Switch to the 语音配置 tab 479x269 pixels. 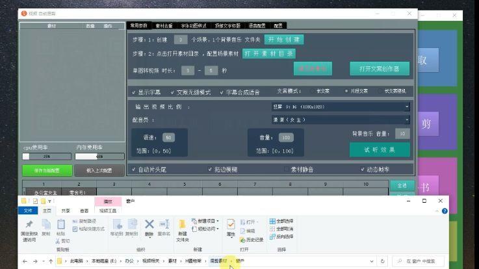point(257,25)
